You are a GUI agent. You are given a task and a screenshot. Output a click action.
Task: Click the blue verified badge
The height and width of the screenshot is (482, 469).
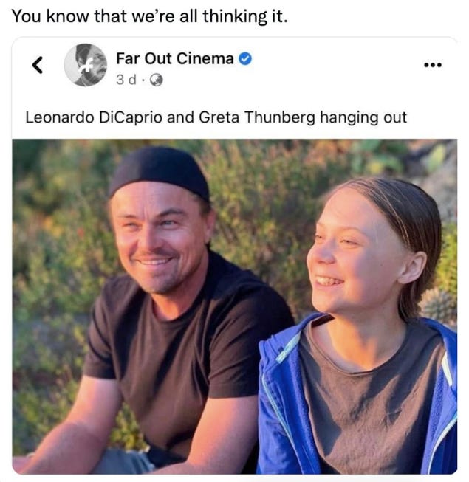click(245, 59)
